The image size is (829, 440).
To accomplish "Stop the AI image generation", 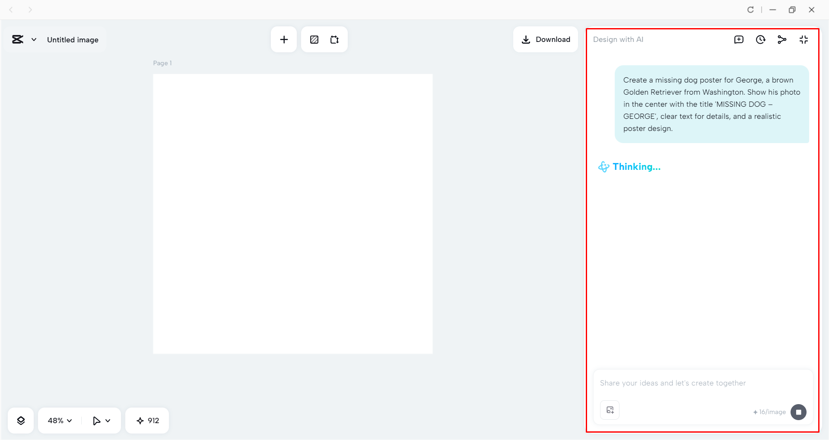I will point(798,412).
